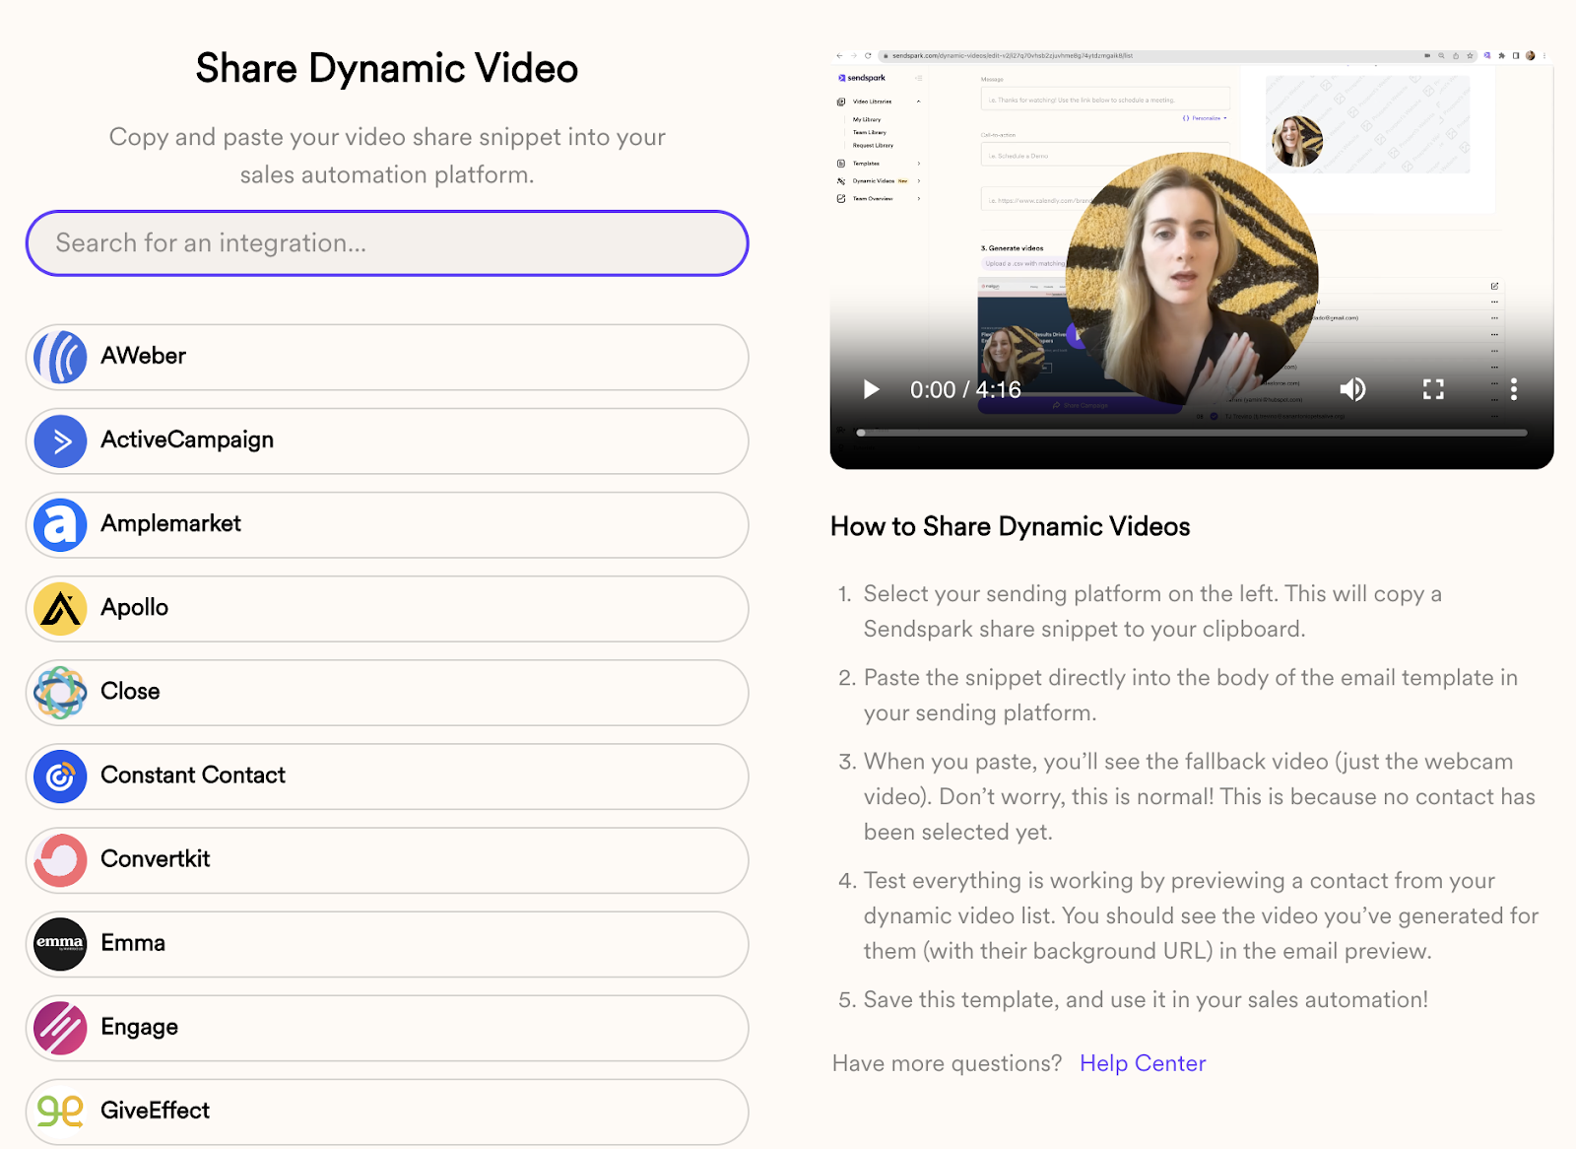Select the ActiveCampaign integration label

pos(187,439)
